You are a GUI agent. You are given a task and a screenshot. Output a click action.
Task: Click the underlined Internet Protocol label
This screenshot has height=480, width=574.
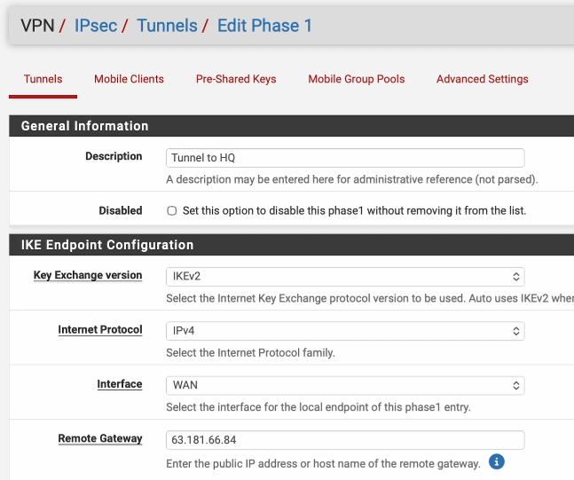coord(99,330)
